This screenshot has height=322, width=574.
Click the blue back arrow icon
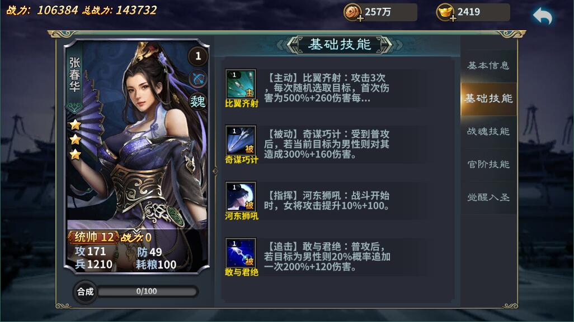click(x=542, y=16)
